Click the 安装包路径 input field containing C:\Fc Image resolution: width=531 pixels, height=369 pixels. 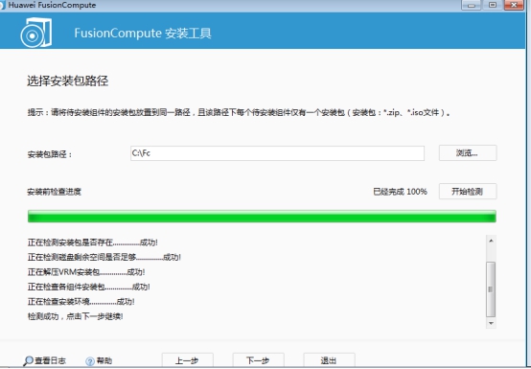coord(277,153)
